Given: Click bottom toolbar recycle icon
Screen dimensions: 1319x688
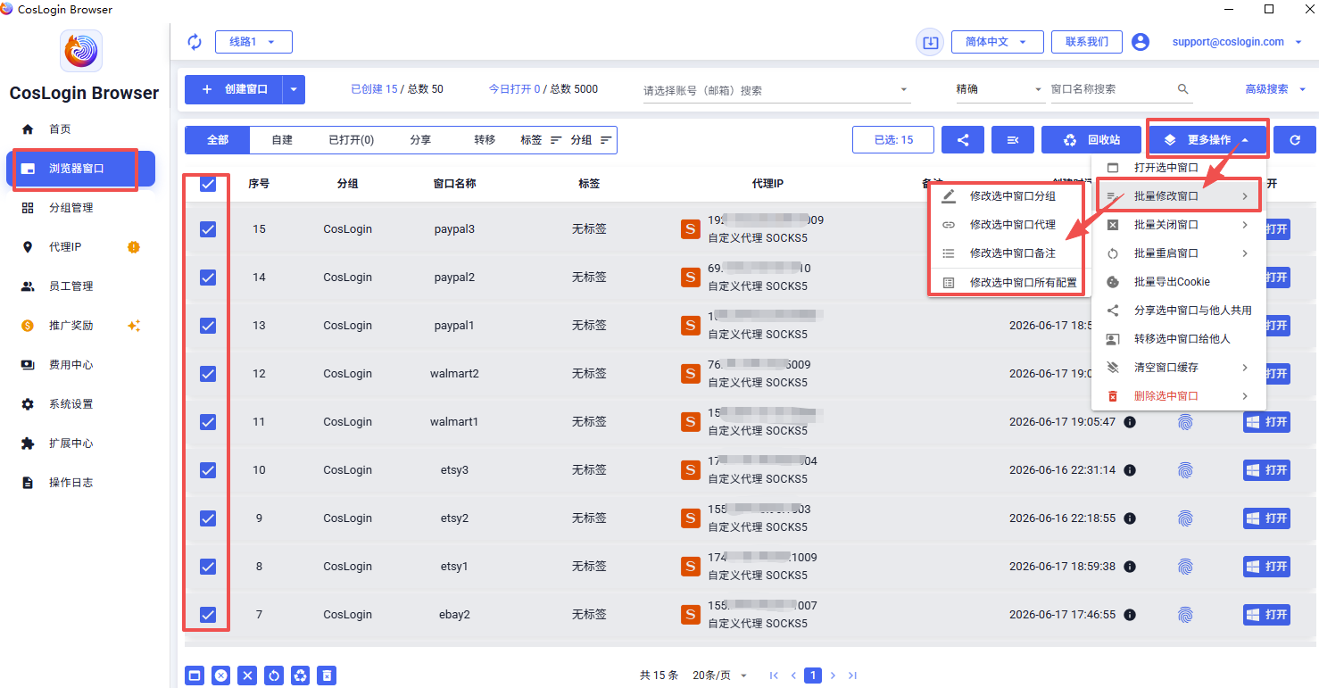Looking at the screenshot, I should (x=301, y=676).
